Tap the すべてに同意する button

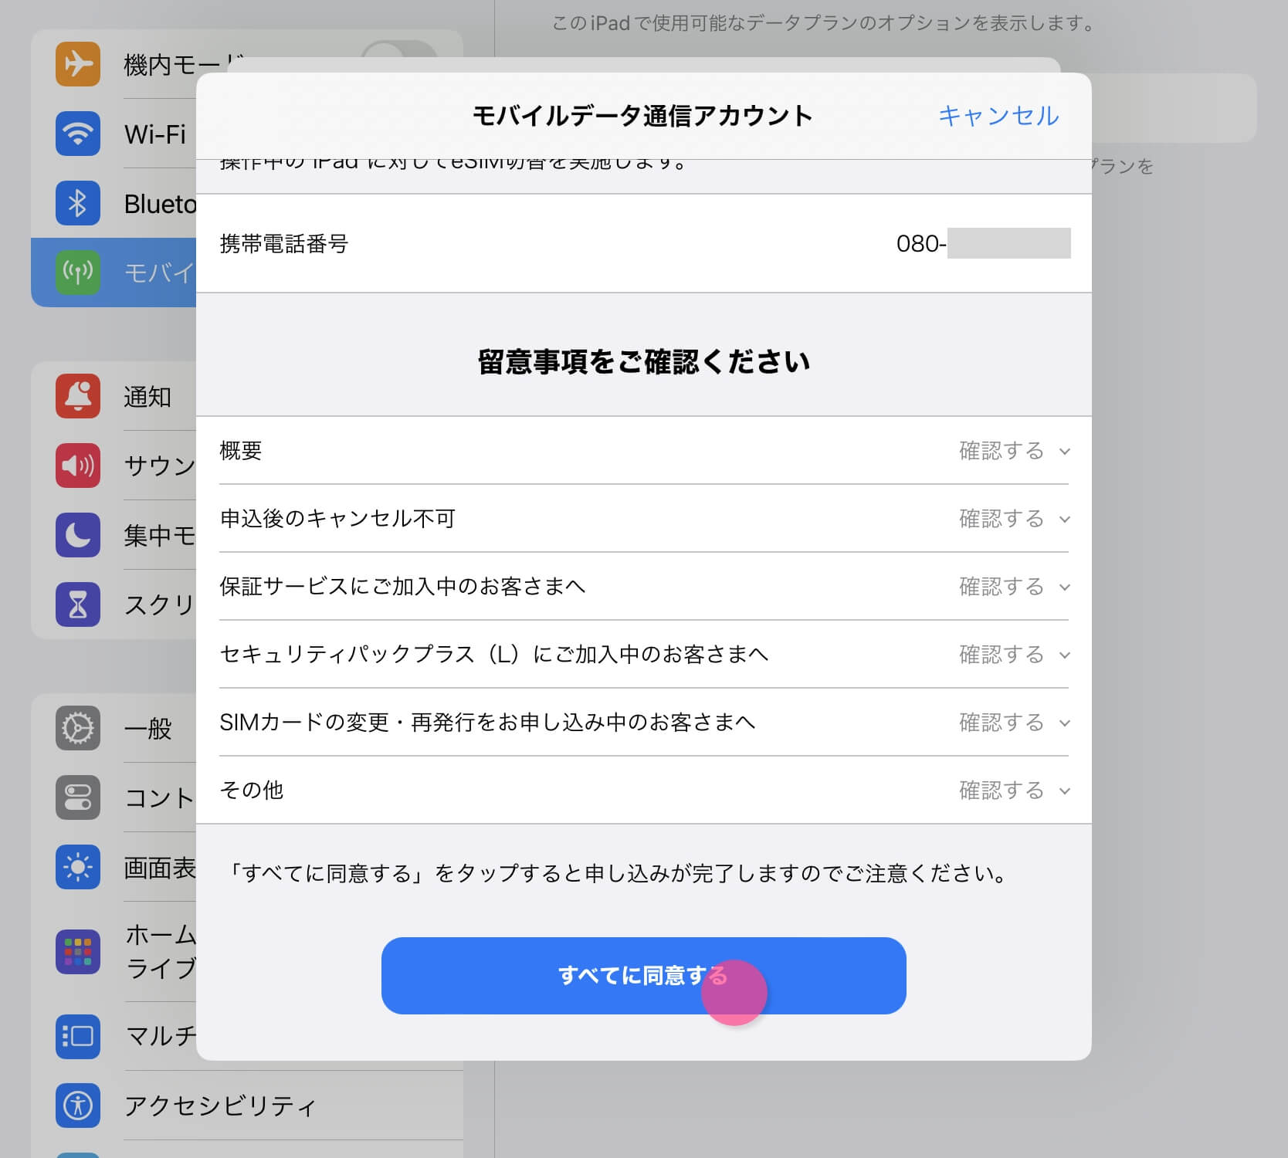[x=642, y=976]
